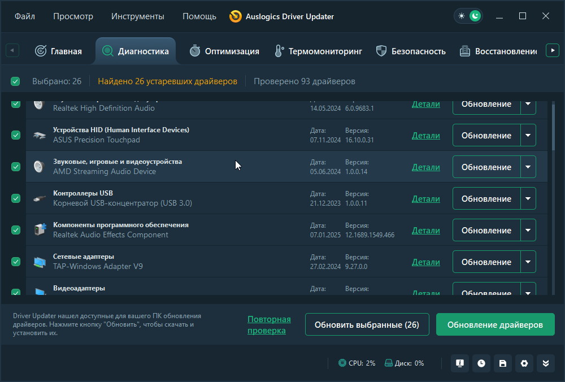The width and height of the screenshot is (565, 382).
Task: Open the info/feedback icon in the status bar
Action: click(460, 363)
